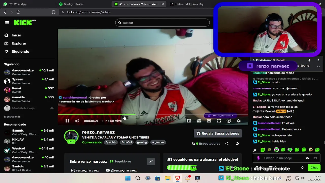
Task: Open Santutu Slots & Casino channel
Action: (x=29, y=168)
